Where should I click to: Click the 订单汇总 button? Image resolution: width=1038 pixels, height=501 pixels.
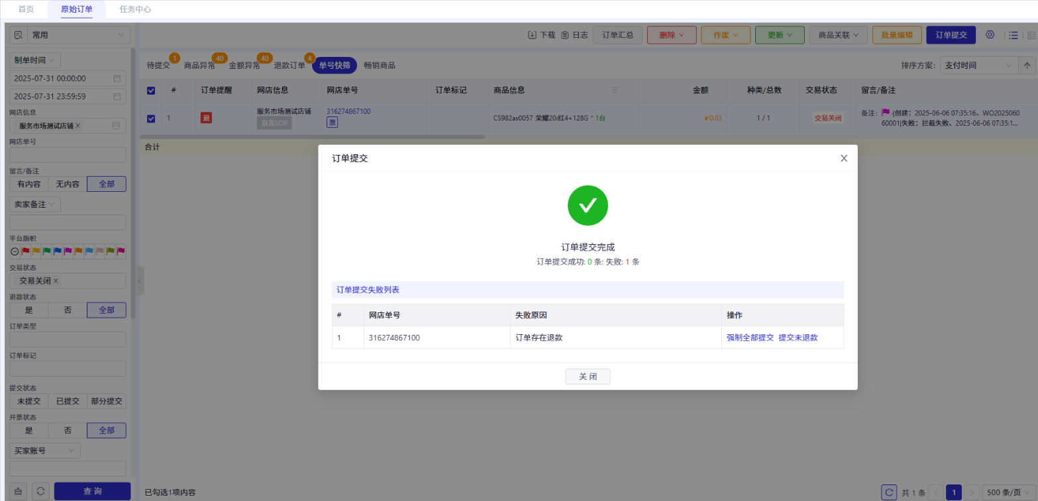(x=617, y=35)
